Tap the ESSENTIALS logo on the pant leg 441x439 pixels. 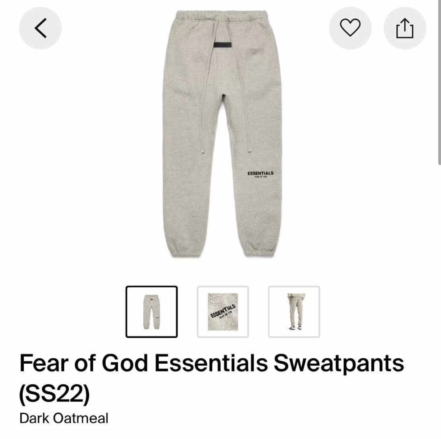tap(260, 174)
